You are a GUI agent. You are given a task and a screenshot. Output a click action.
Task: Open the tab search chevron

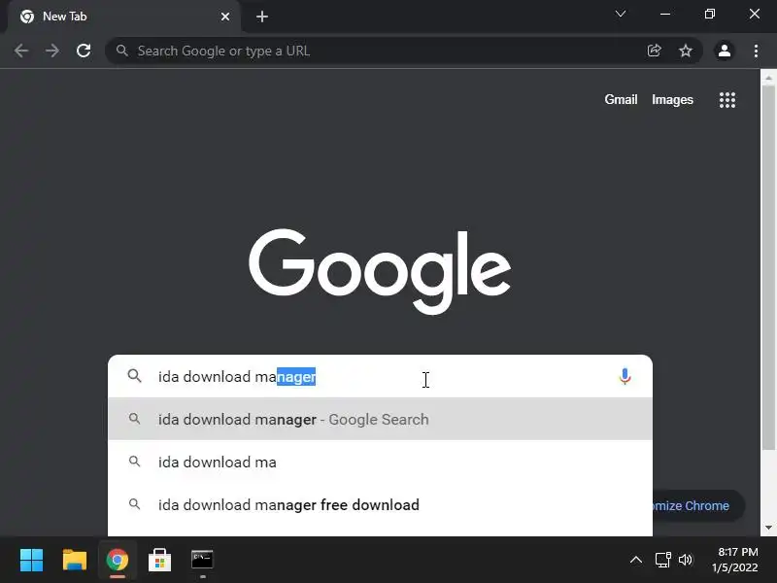[x=621, y=14]
